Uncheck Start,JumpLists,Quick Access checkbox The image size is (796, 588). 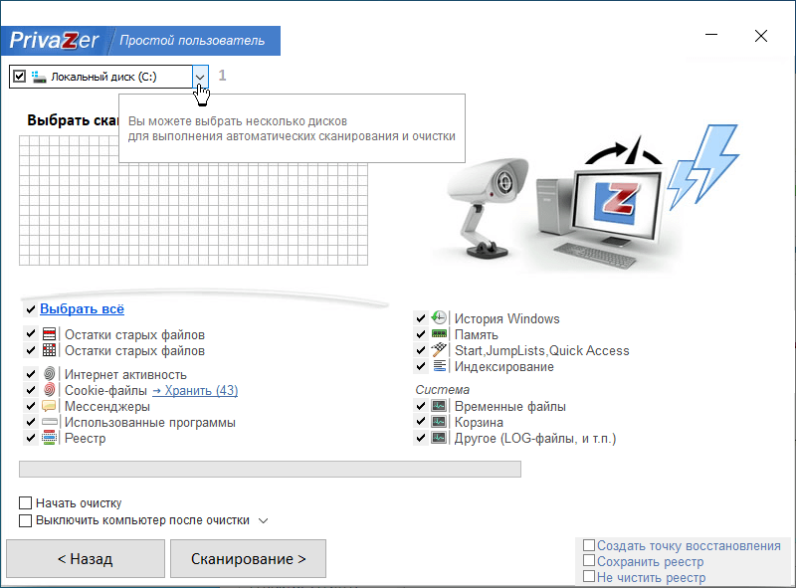(x=420, y=350)
